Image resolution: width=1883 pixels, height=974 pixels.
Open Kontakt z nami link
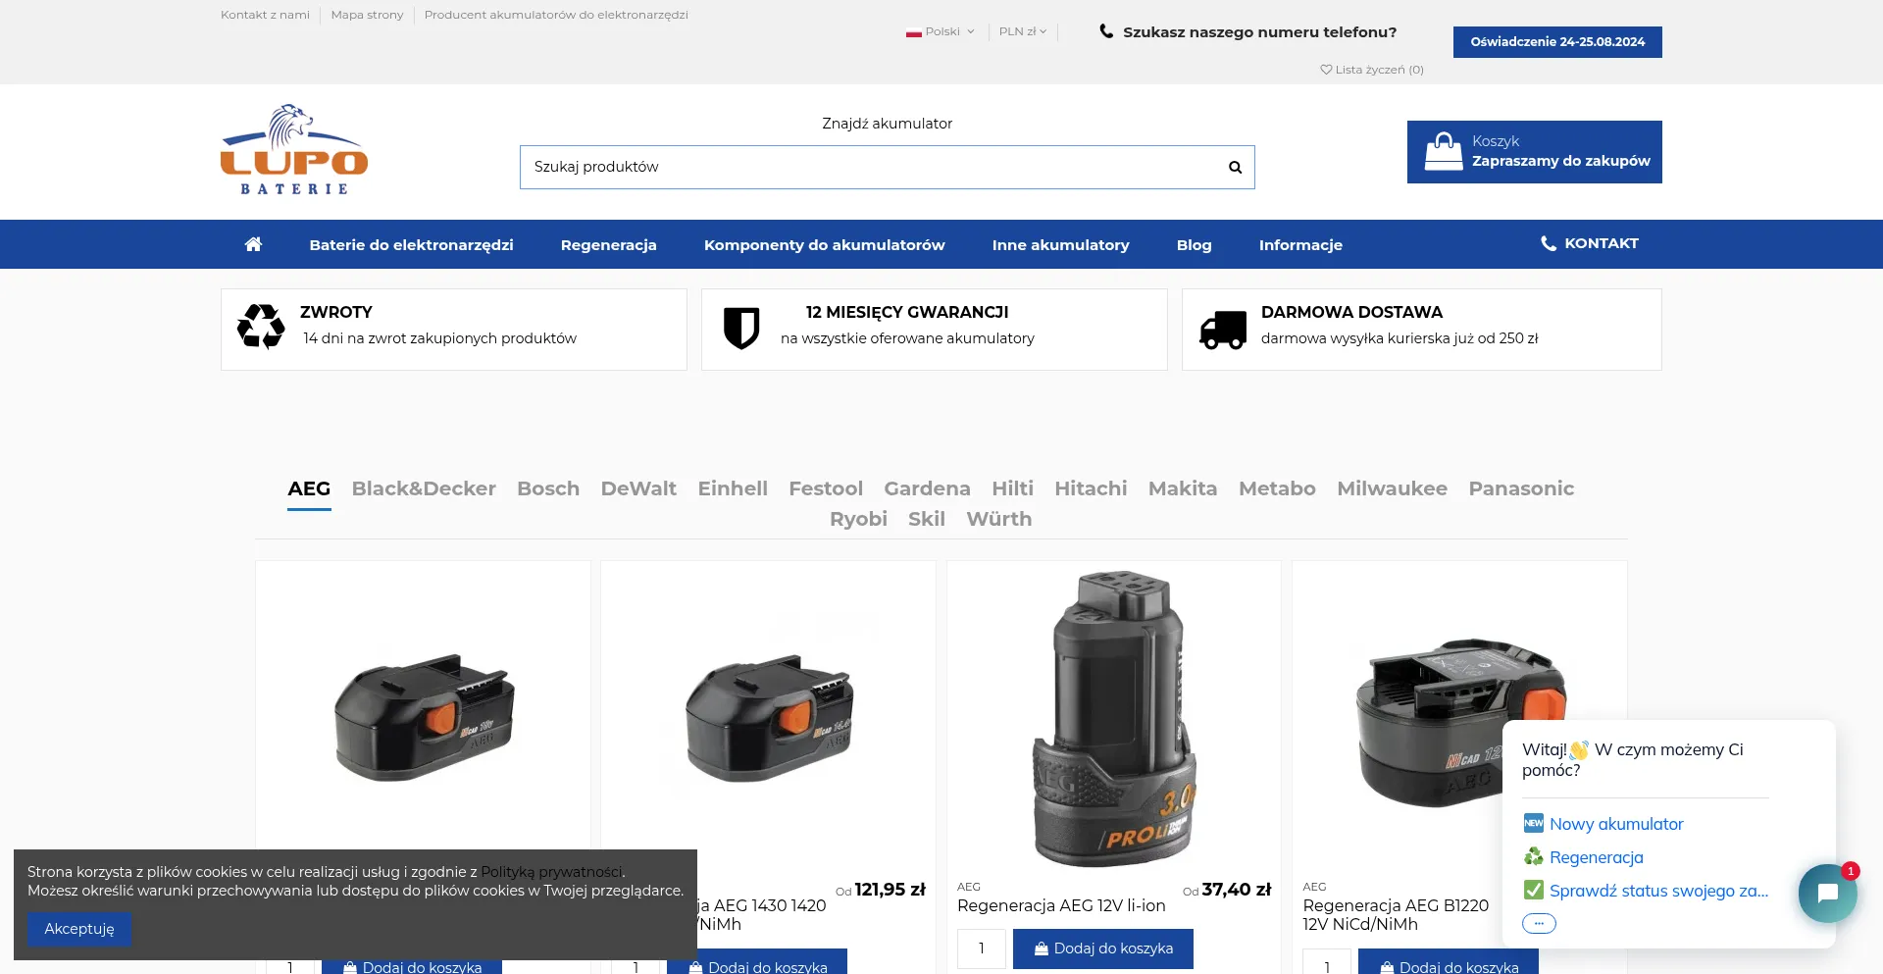265,15
